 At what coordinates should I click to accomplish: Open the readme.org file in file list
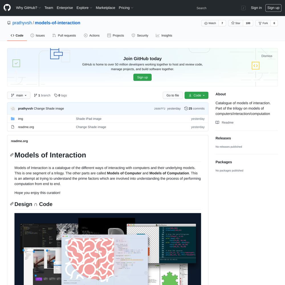[x=26, y=127]
